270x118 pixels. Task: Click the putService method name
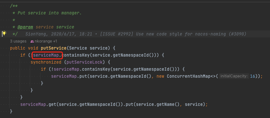pos(54,48)
